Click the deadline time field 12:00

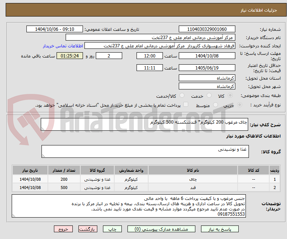point(150,56)
